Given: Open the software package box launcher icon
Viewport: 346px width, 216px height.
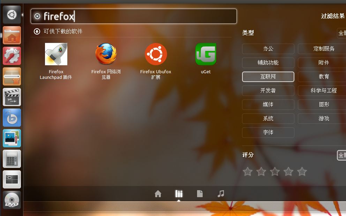Looking at the screenshot, I should [x=12, y=76].
